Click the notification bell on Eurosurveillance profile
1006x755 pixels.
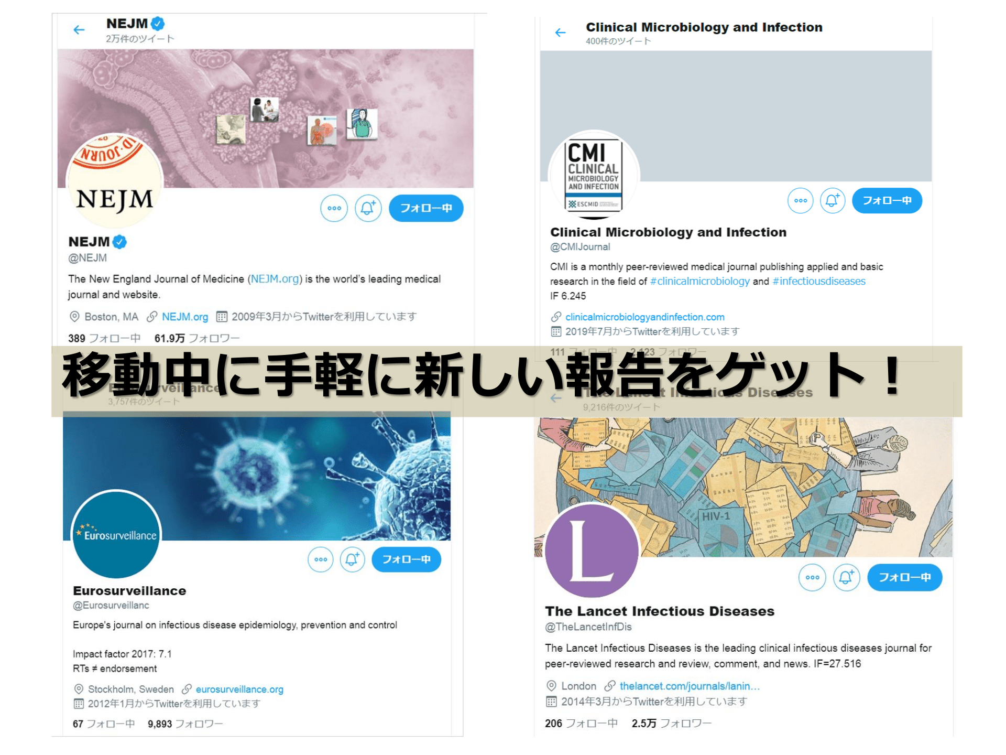click(352, 559)
